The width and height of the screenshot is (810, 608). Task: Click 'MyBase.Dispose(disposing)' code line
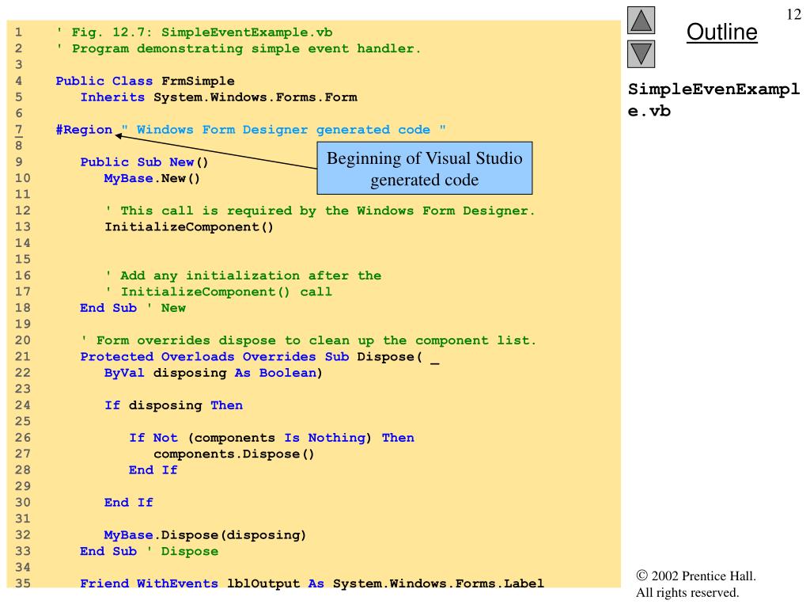click(205, 535)
